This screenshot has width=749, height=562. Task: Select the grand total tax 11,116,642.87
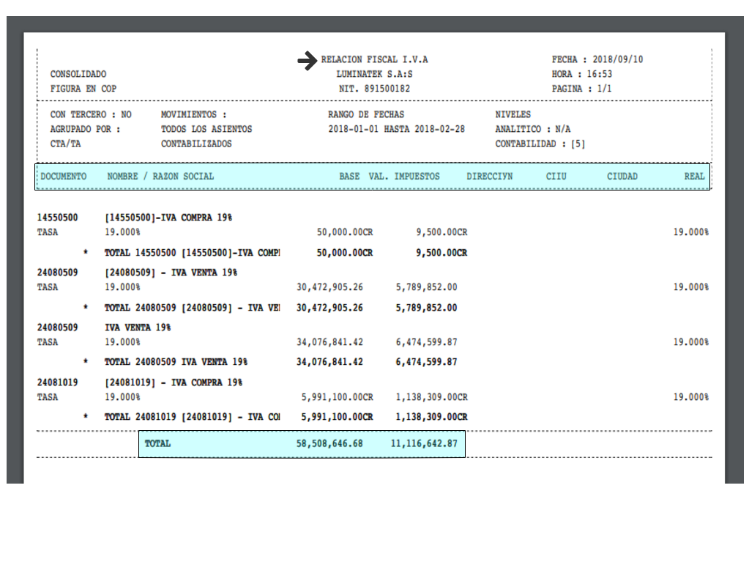coord(423,444)
